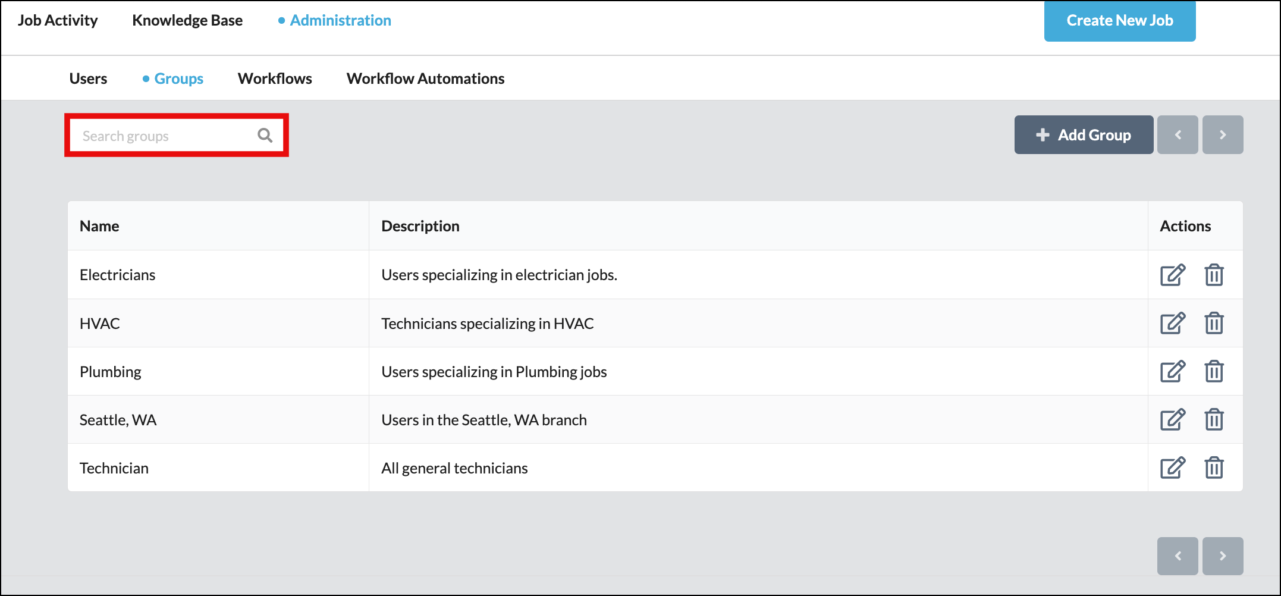Open the Job Activity tab
Image resolution: width=1281 pixels, height=596 pixels.
pyautogui.click(x=58, y=20)
